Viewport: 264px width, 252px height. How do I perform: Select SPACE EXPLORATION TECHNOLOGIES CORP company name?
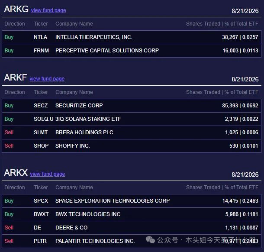coord(113,201)
